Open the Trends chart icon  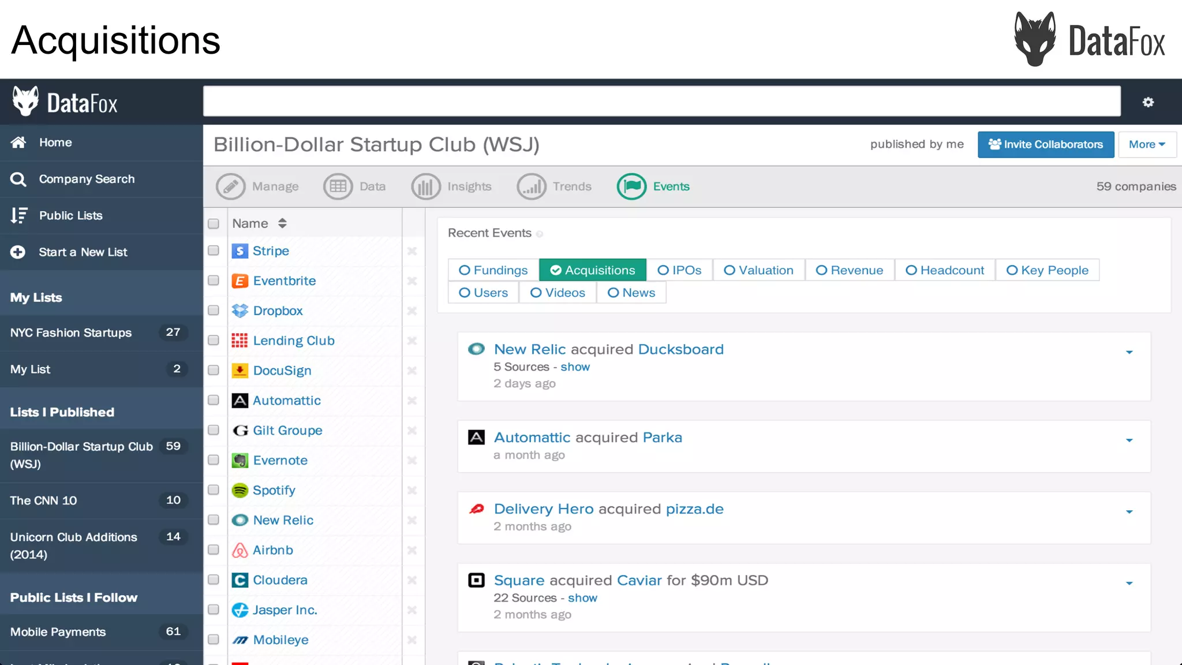pos(531,186)
